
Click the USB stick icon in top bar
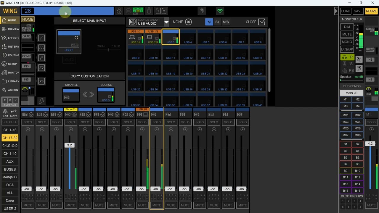pos(149,11)
